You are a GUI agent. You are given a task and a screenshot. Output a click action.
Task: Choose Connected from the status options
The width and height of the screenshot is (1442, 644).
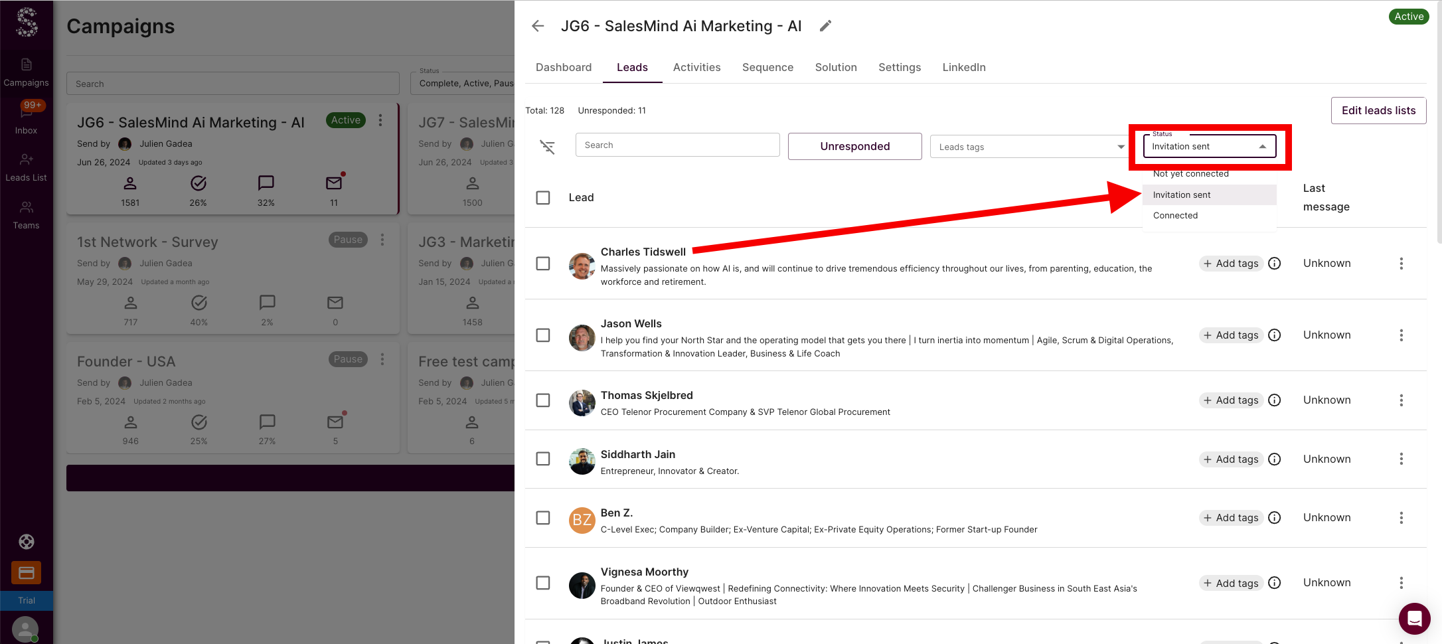(x=1175, y=216)
